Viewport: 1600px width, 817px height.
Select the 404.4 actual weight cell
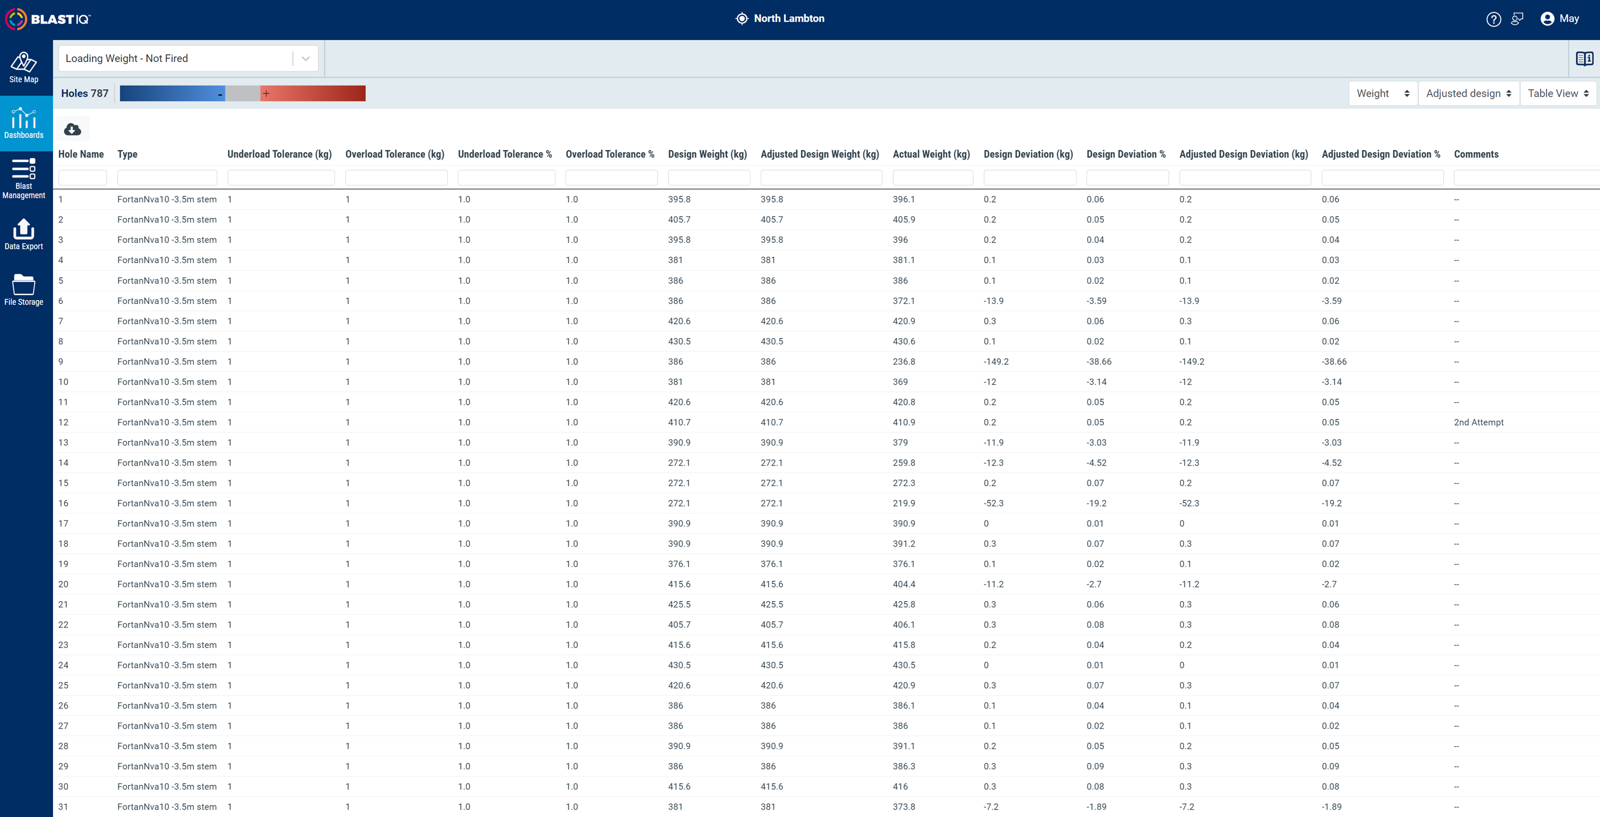tap(904, 584)
